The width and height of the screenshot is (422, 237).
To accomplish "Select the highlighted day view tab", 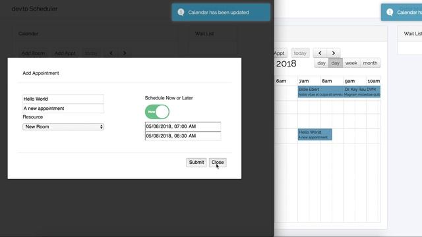I will click(x=336, y=63).
